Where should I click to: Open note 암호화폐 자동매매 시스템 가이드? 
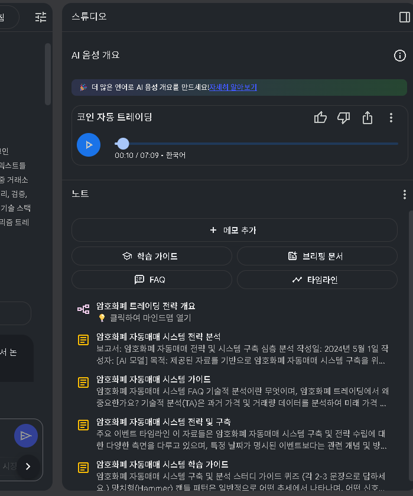pyautogui.click(x=154, y=380)
